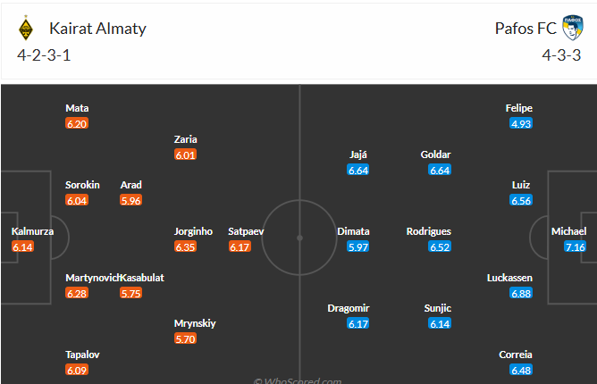The image size is (597, 384).
Task: Click the Kairat 4-2-3-1 formation text
Action: click(x=46, y=54)
